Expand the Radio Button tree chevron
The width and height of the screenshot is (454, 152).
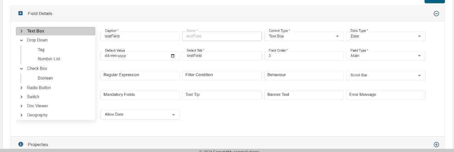tap(22, 88)
